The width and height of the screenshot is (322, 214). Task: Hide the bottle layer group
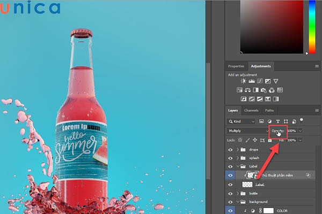230,192
